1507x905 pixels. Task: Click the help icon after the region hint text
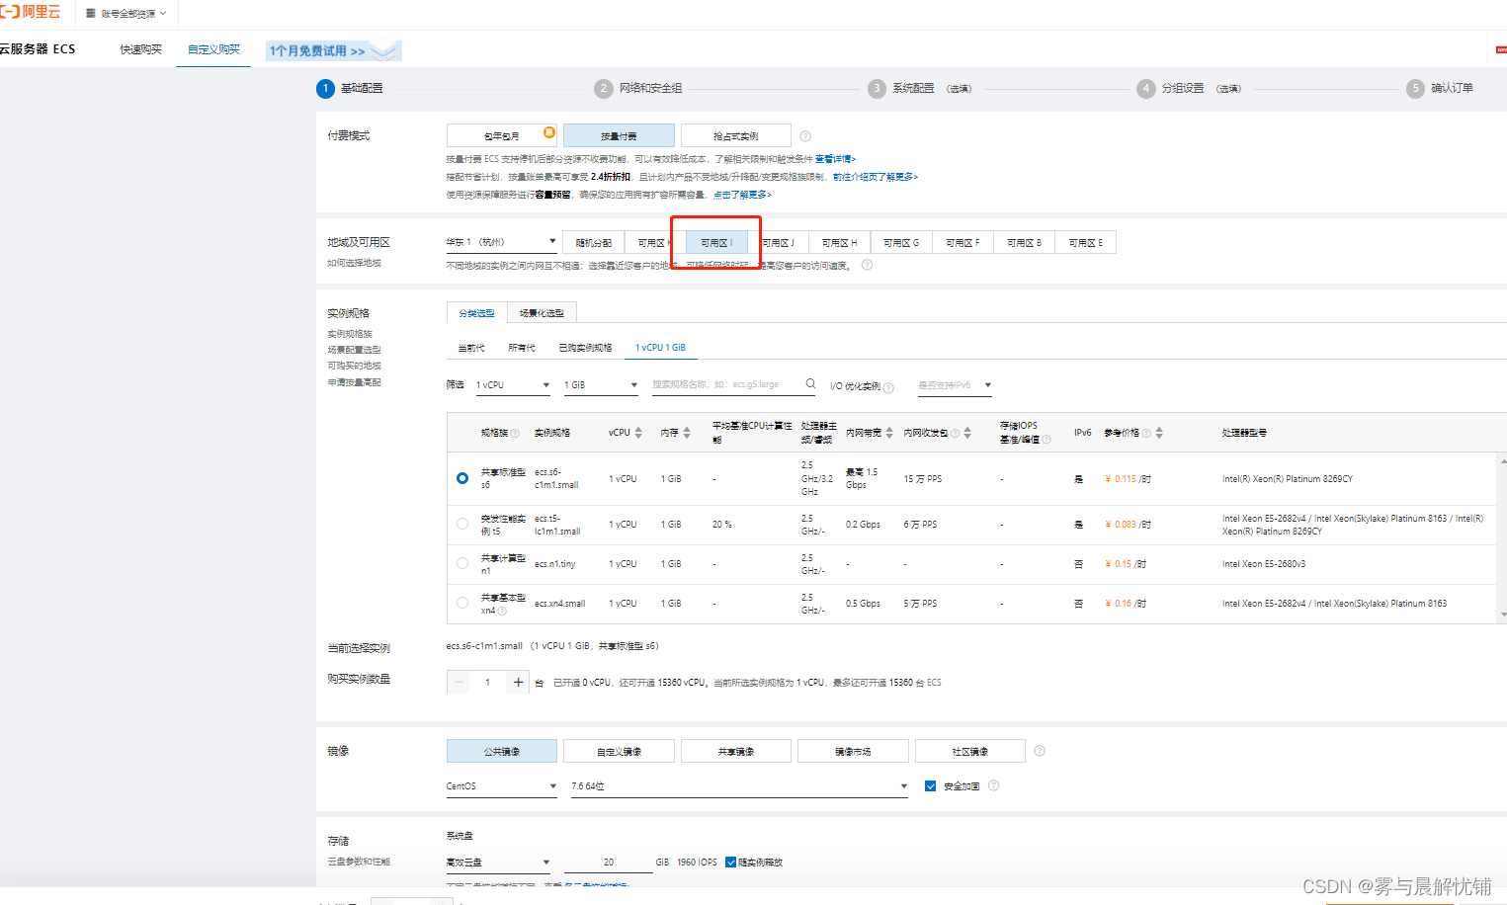tap(867, 265)
